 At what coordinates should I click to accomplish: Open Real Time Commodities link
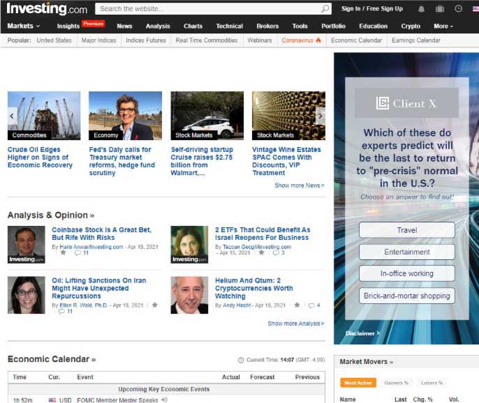pos(207,40)
